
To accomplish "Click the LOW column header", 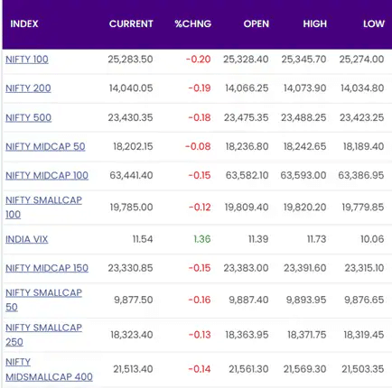I will 373,23.
